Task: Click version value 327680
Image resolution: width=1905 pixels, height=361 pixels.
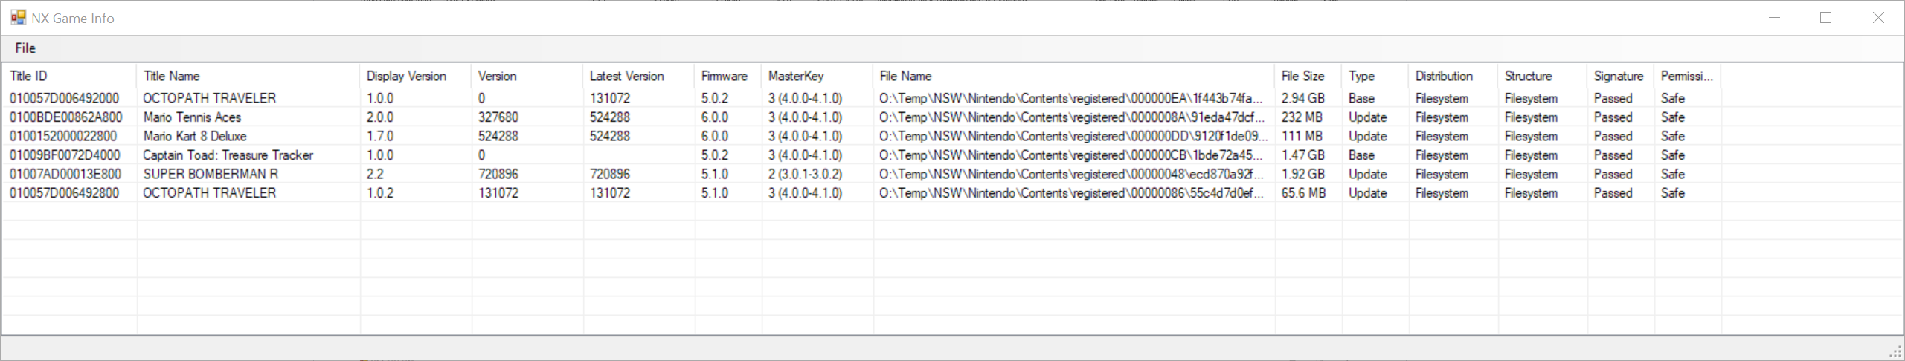Action: [498, 117]
